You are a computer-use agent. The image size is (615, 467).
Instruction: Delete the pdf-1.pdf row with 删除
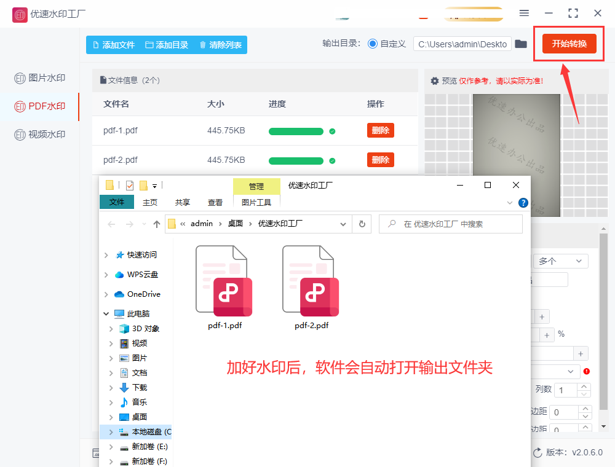[381, 130]
